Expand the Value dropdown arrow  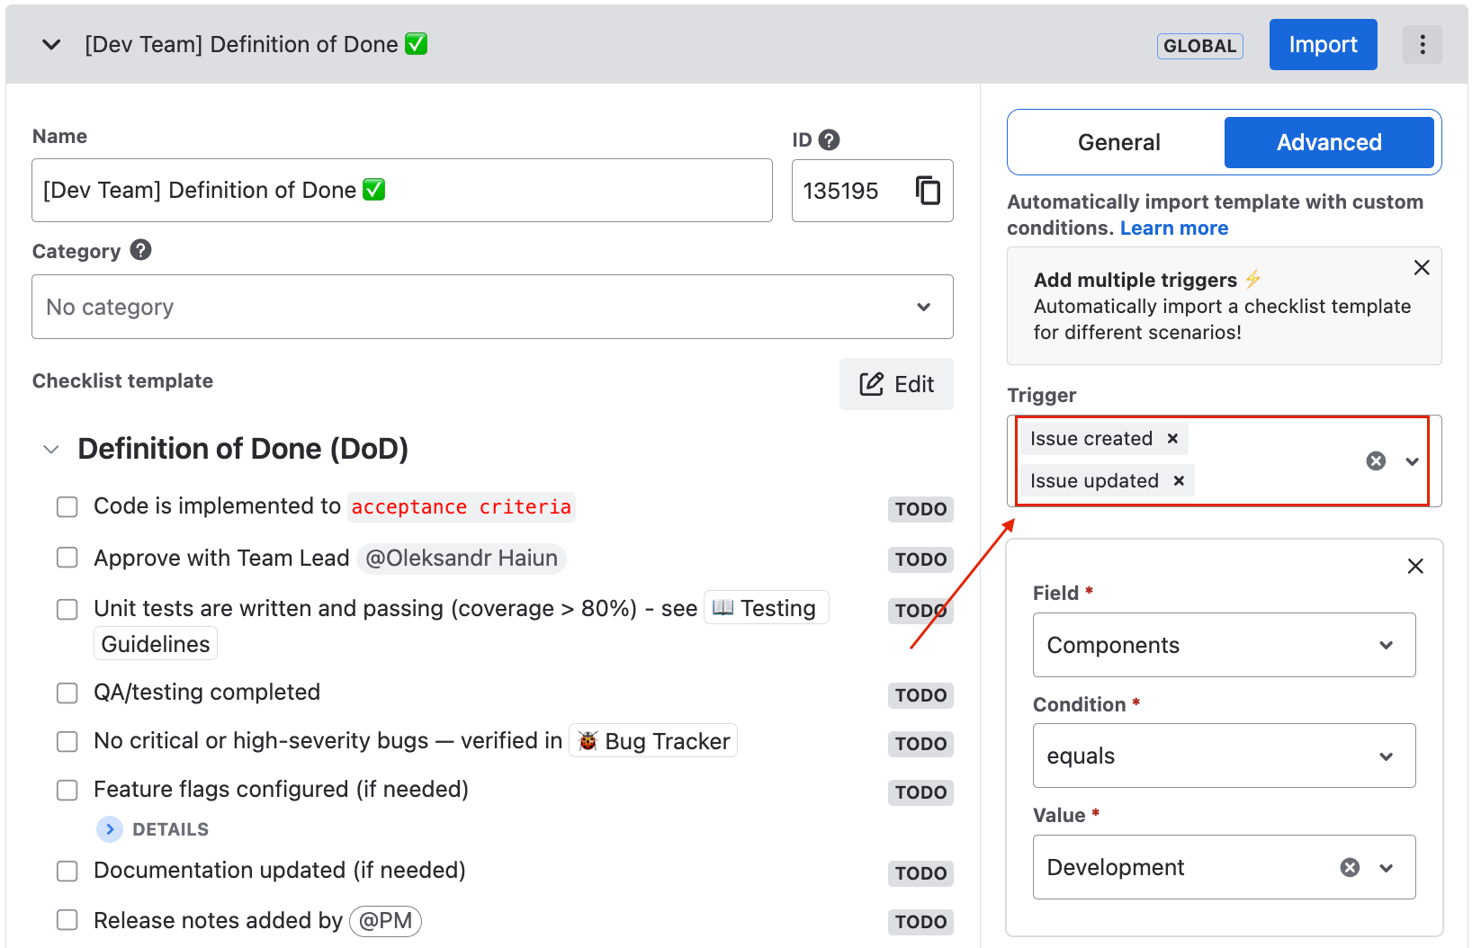[1387, 868]
